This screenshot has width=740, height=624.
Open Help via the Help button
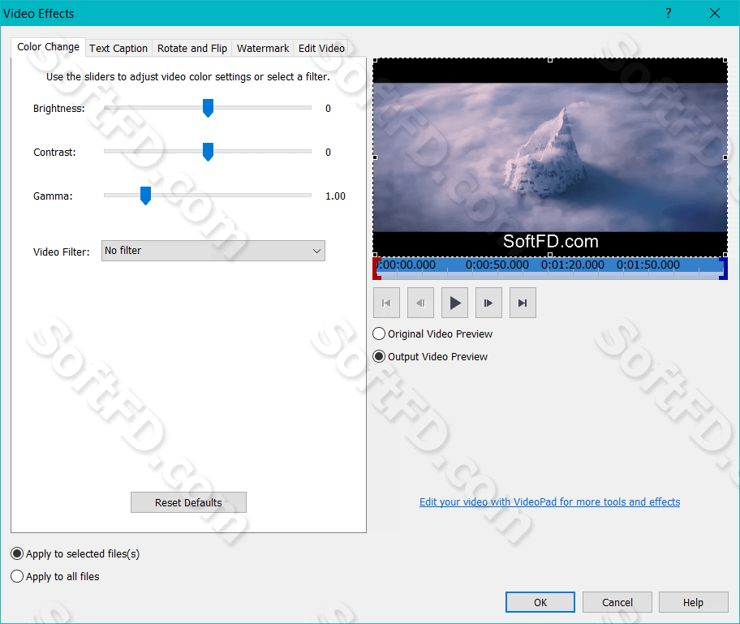(x=693, y=602)
